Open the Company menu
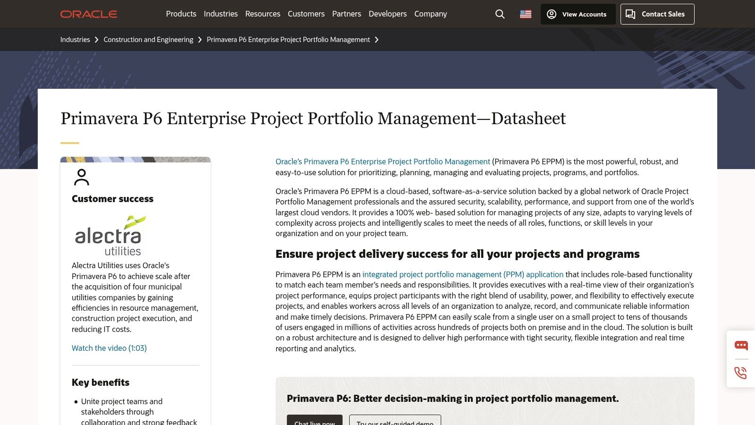The height and width of the screenshot is (425, 755). tap(430, 14)
